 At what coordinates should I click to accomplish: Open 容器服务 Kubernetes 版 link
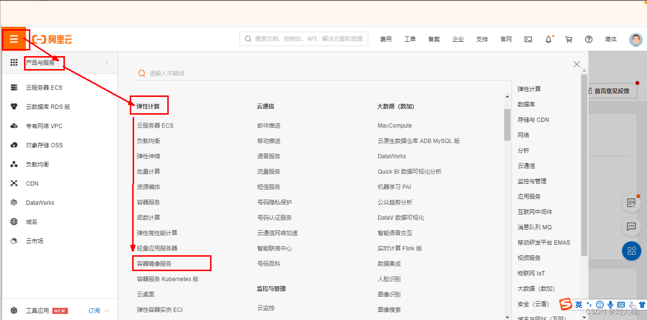(168, 279)
